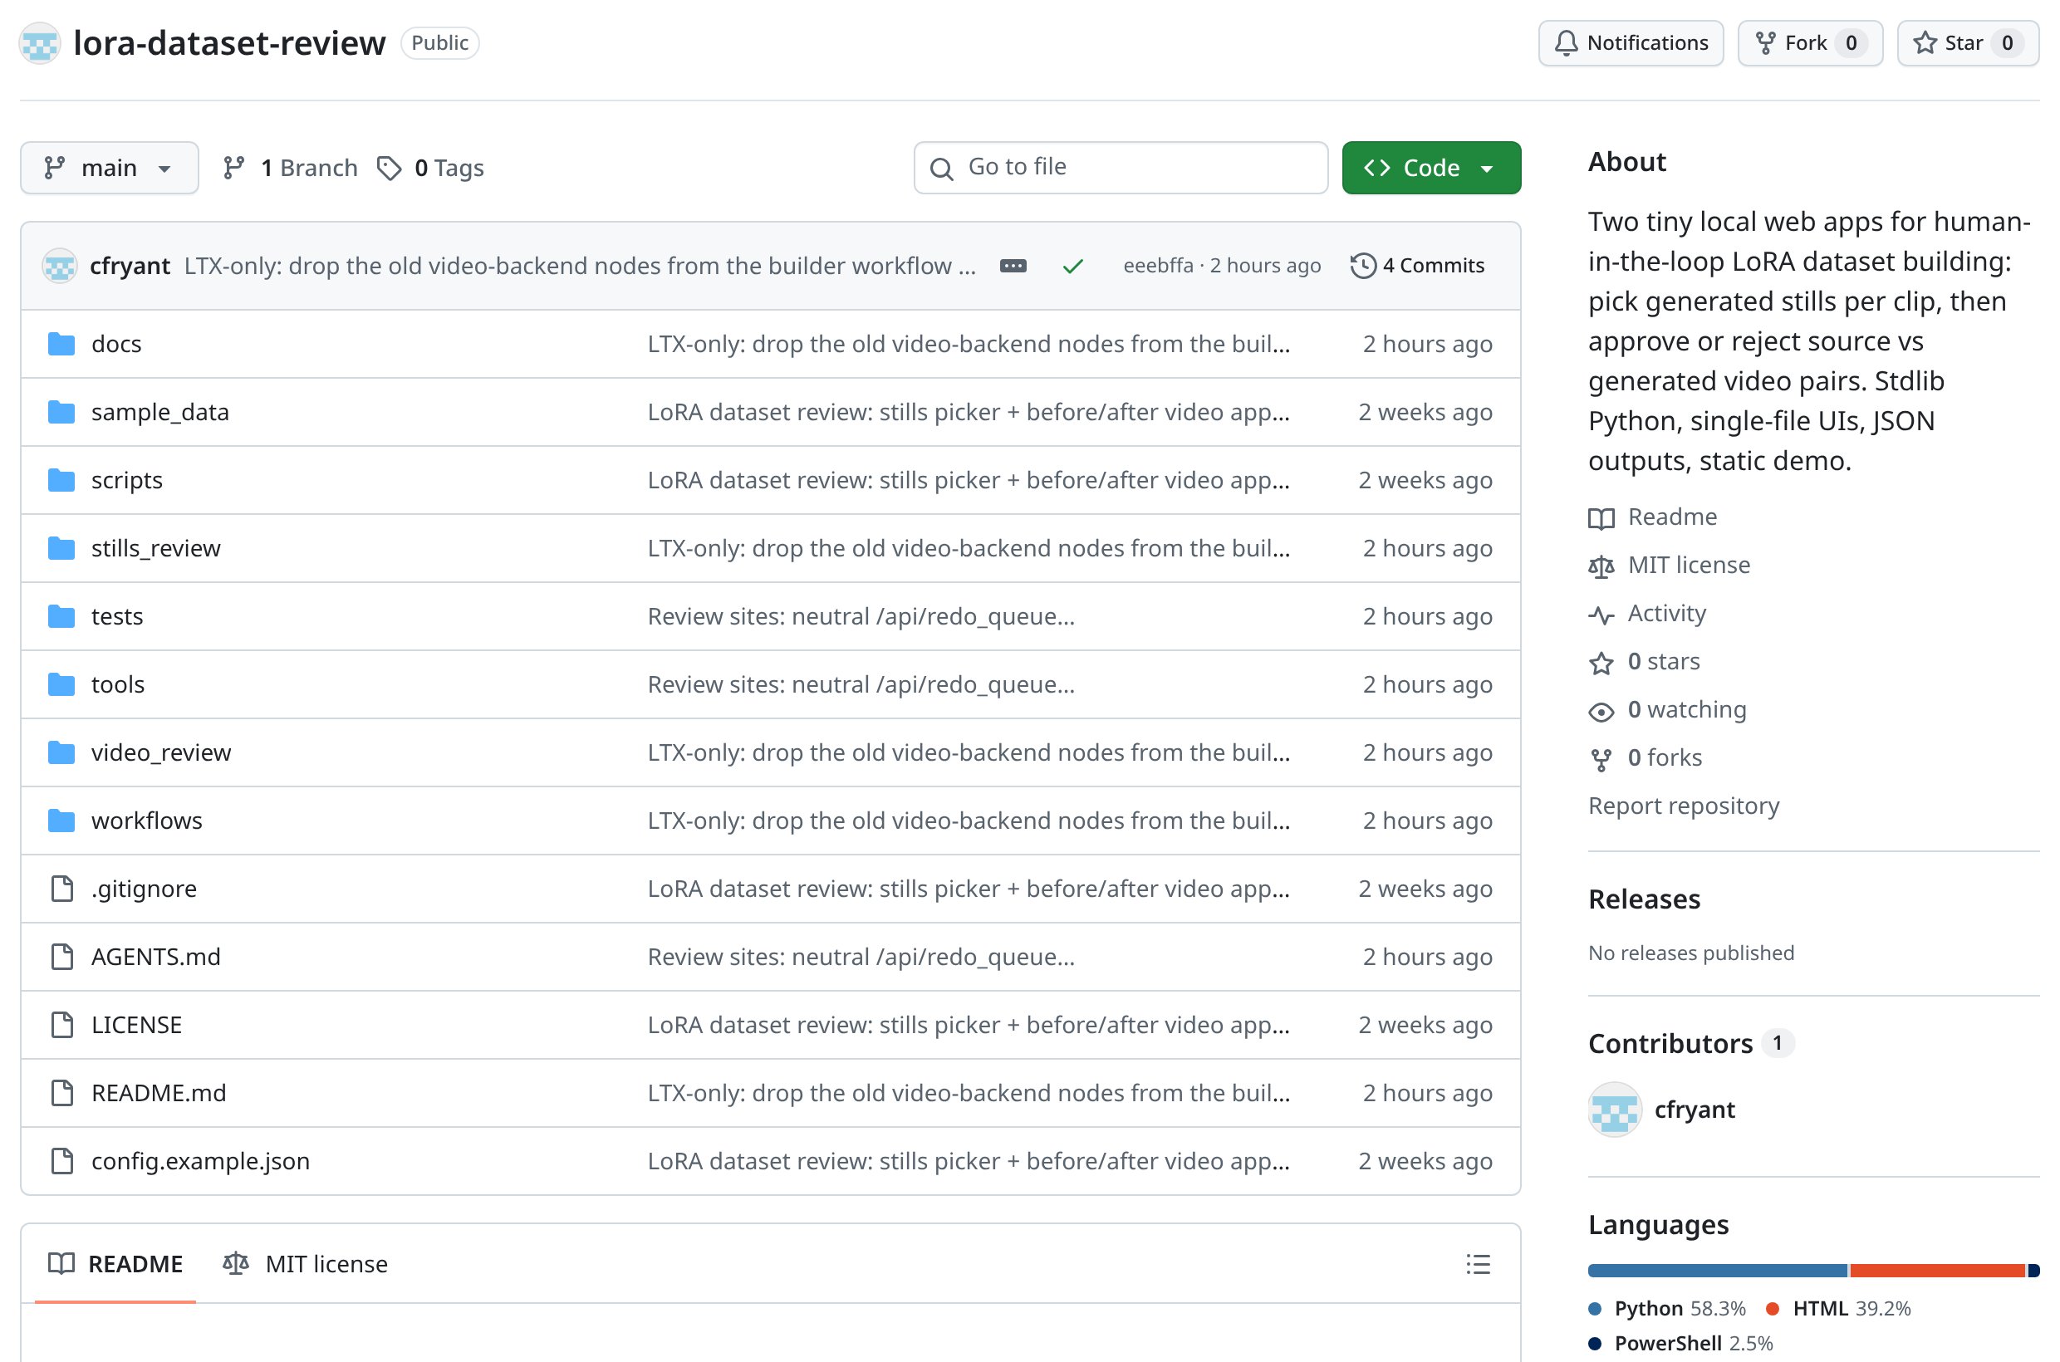Switch to the README tab
Screen dimensions: 2060x1362
click(115, 1264)
